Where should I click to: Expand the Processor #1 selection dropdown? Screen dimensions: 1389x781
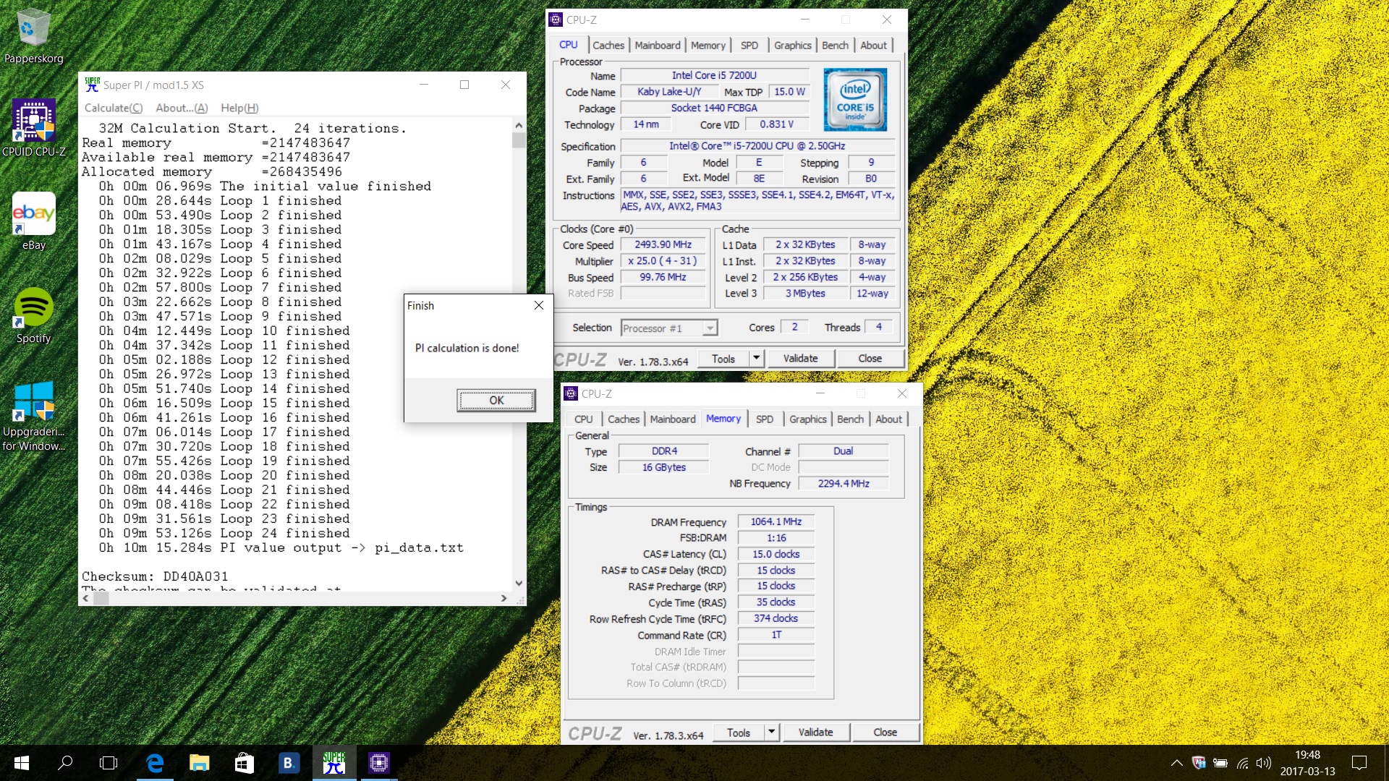point(710,328)
